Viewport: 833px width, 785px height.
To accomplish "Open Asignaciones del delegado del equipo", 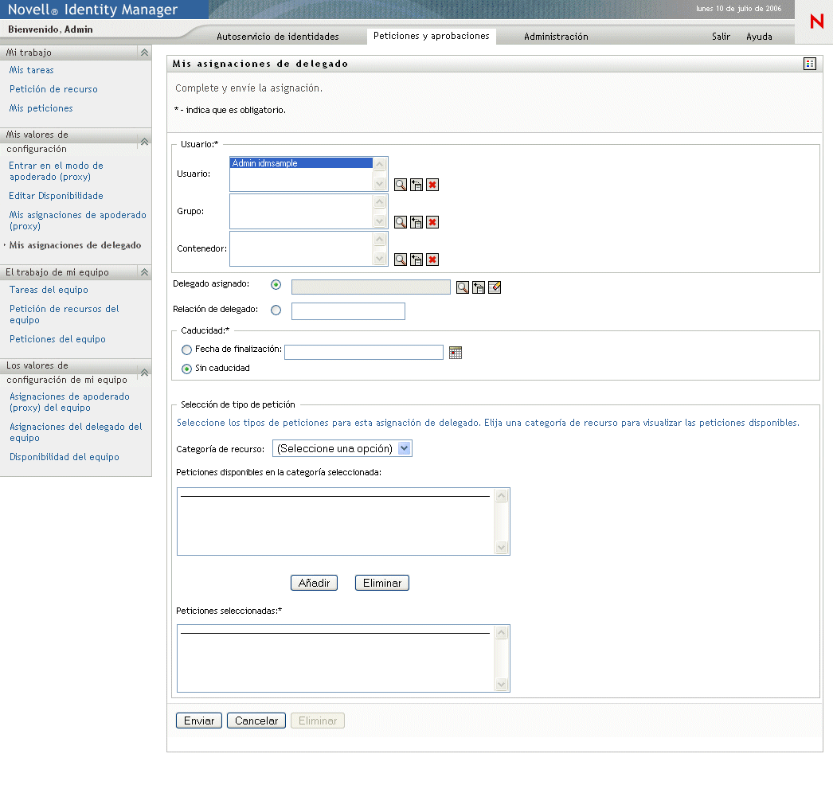I will (x=76, y=432).
